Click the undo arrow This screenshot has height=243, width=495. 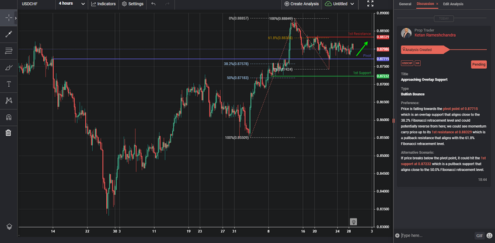(154, 3)
